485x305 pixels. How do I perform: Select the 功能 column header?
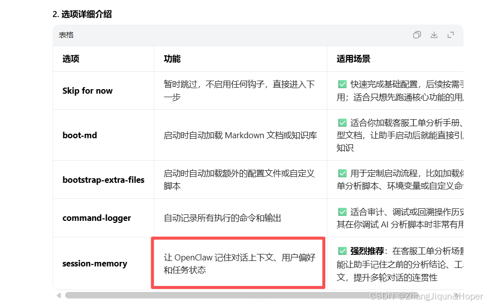pyautogui.click(x=172, y=59)
